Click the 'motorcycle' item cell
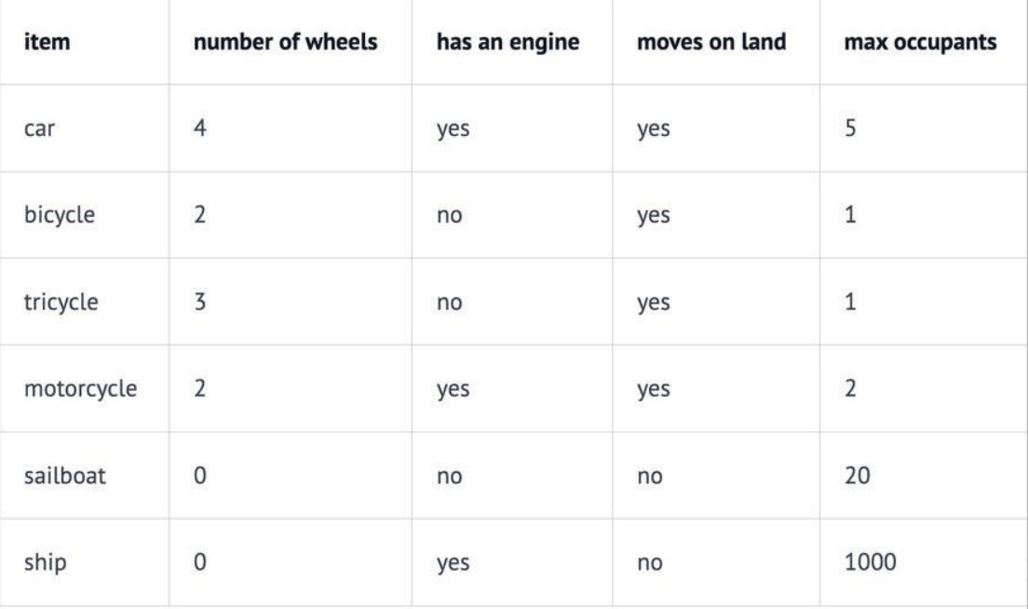Image resolution: width=1028 pixels, height=609 pixels. [81, 388]
